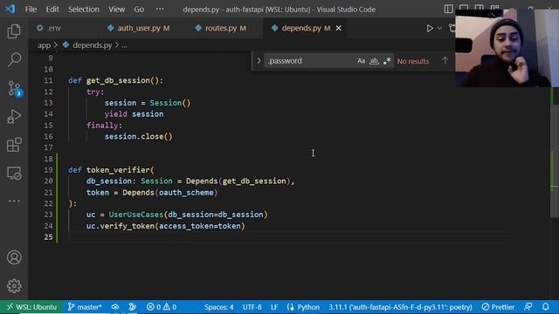The image size is (559, 314).
Task: Click the token_verifier function name
Action: (118, 170)
